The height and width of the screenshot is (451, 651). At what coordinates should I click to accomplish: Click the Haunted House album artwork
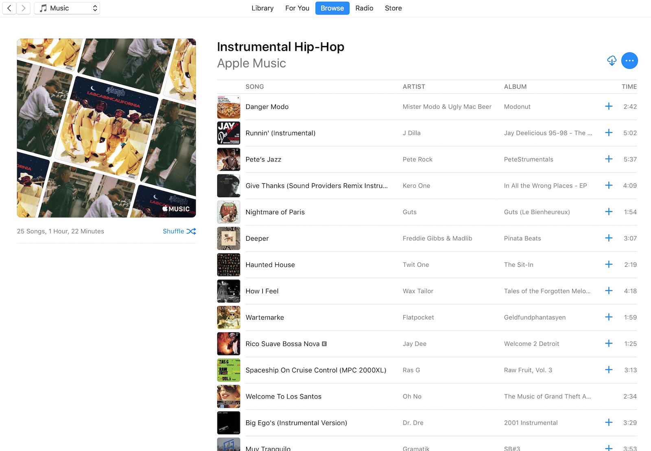coord(229,265)
